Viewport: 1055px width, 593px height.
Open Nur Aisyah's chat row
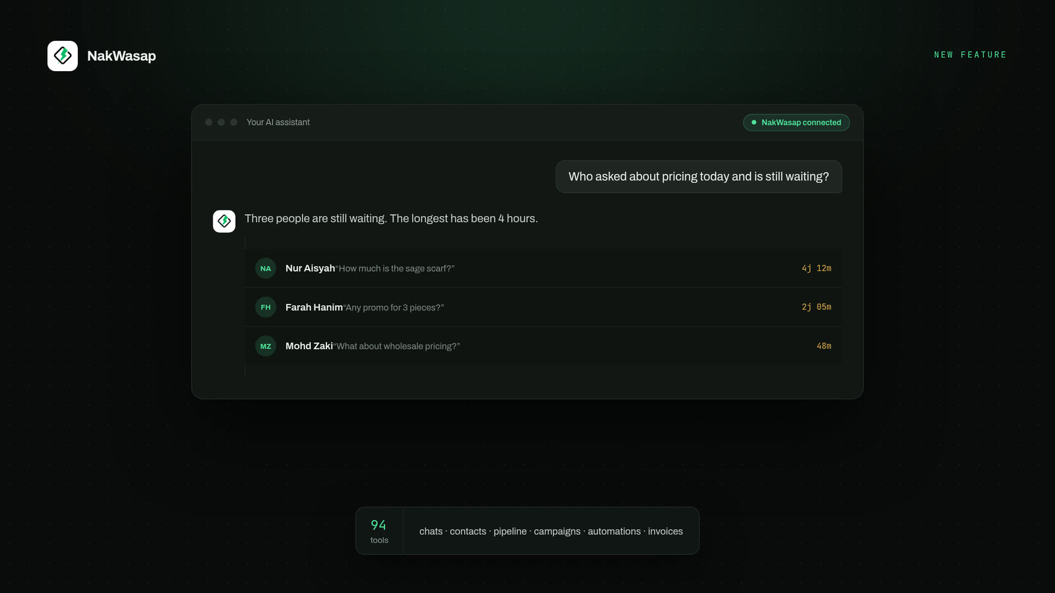pos(543,268)
